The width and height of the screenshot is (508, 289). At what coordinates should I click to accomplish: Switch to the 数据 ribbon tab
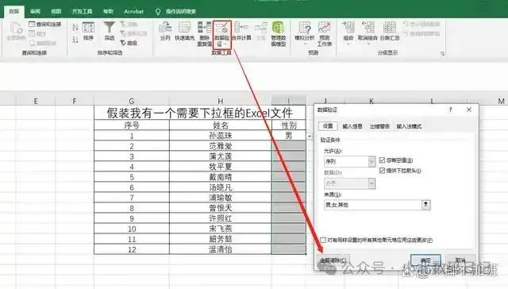[14, 11]
